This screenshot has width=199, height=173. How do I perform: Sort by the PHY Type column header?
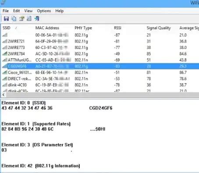[x=83, y=28]
